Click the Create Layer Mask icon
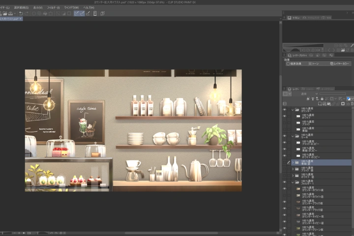Screen dimensions: 354x236 point(343,104)
